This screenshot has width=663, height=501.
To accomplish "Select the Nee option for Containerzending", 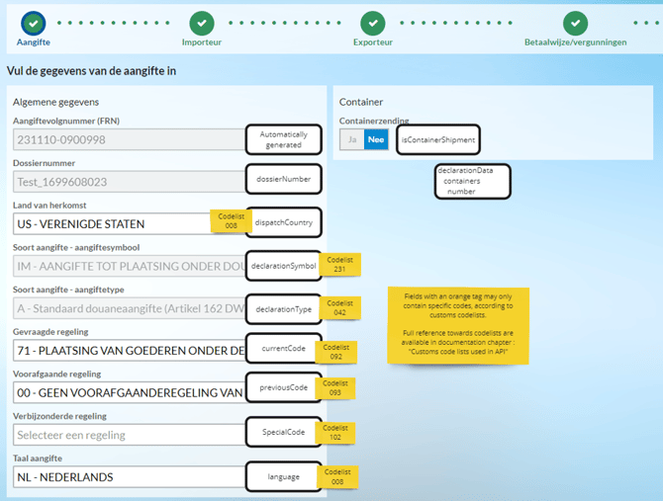I will 376,139.
